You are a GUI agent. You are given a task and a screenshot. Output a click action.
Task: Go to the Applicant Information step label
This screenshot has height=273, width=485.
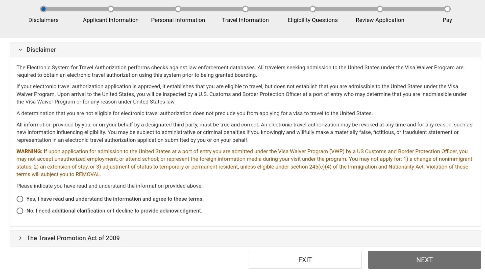[x=111, y=20]
